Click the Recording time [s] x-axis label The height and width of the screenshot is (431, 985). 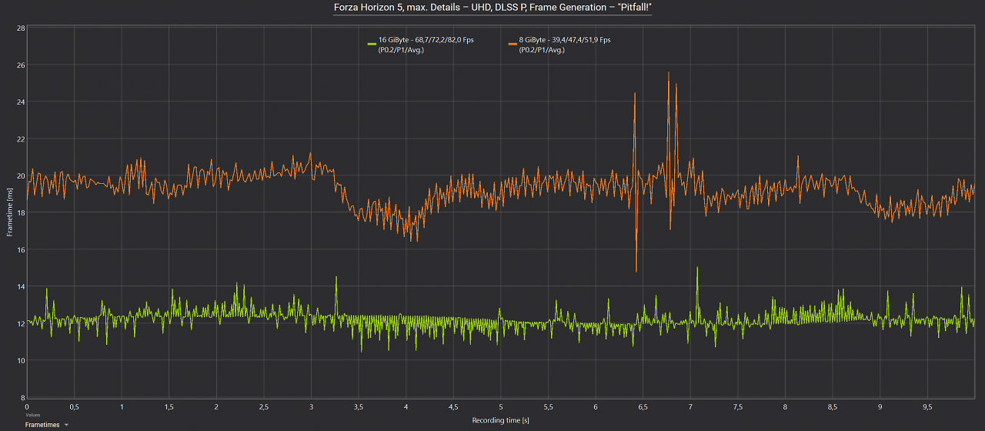(500, 421)
